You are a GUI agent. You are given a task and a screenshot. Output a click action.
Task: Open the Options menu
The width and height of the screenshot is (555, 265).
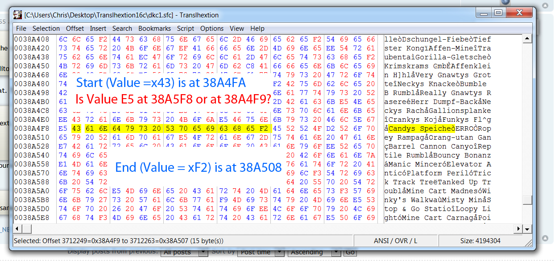212,28
